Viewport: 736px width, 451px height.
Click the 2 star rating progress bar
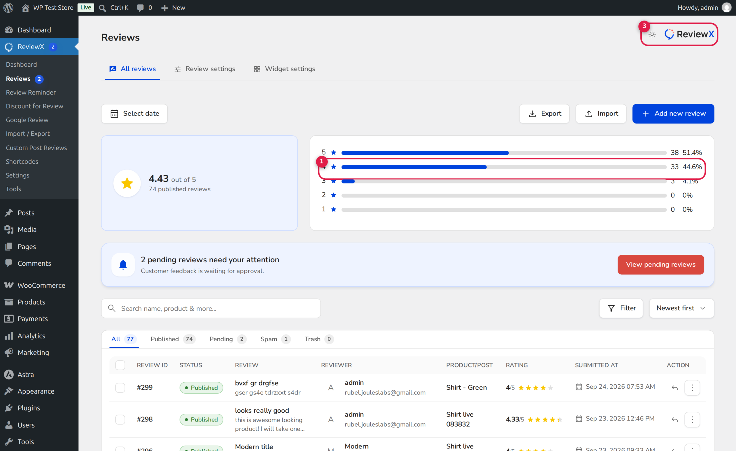[504, 196]
